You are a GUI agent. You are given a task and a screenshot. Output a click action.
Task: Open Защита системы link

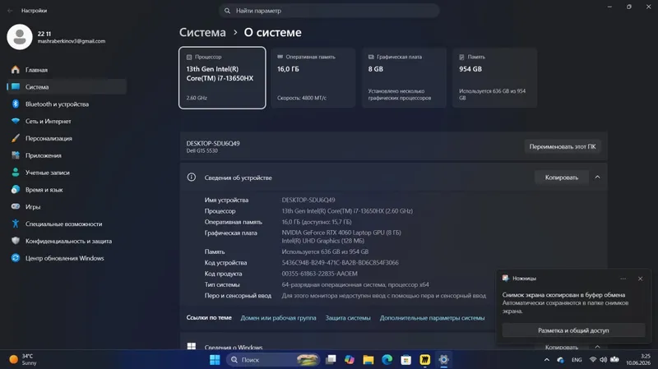(348, 318)
